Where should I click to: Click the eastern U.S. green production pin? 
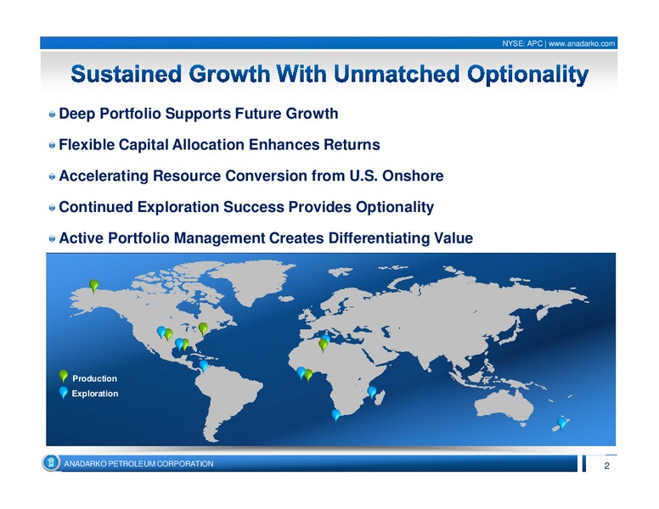click(203, 328)
